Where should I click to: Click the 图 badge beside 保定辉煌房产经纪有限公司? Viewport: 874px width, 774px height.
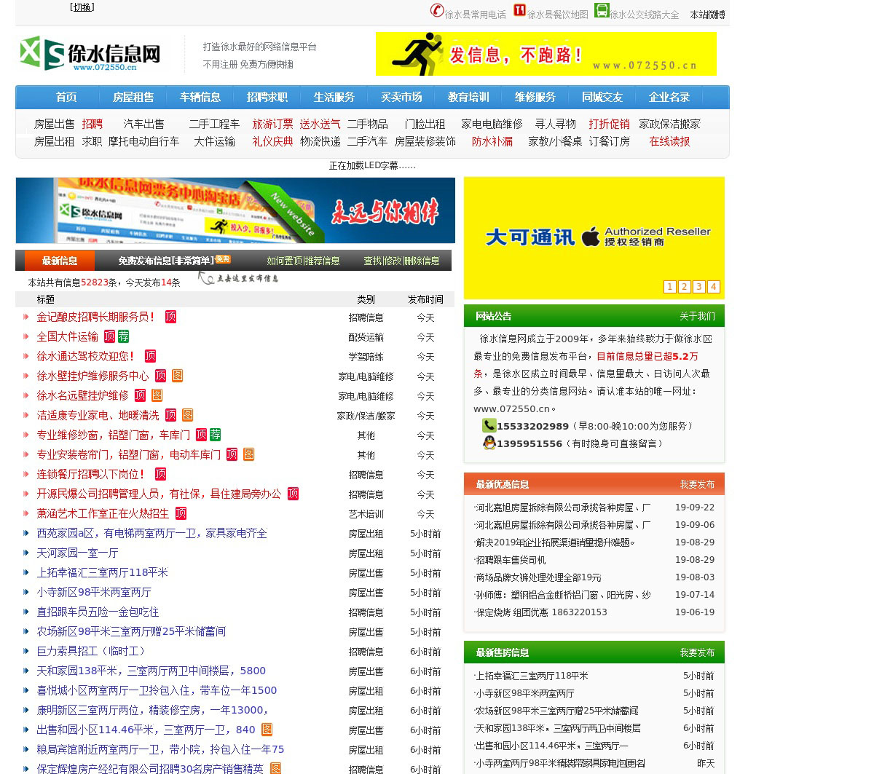coord(275,768)
